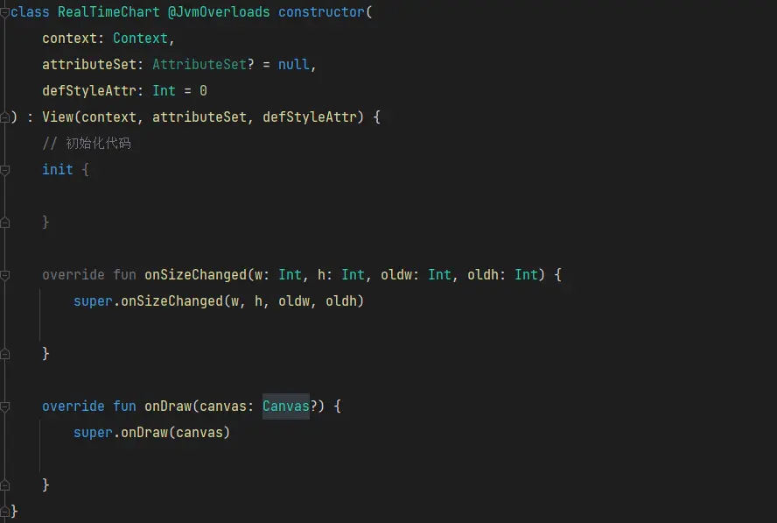Click the init keyword
777x523 pixels.
58,170
